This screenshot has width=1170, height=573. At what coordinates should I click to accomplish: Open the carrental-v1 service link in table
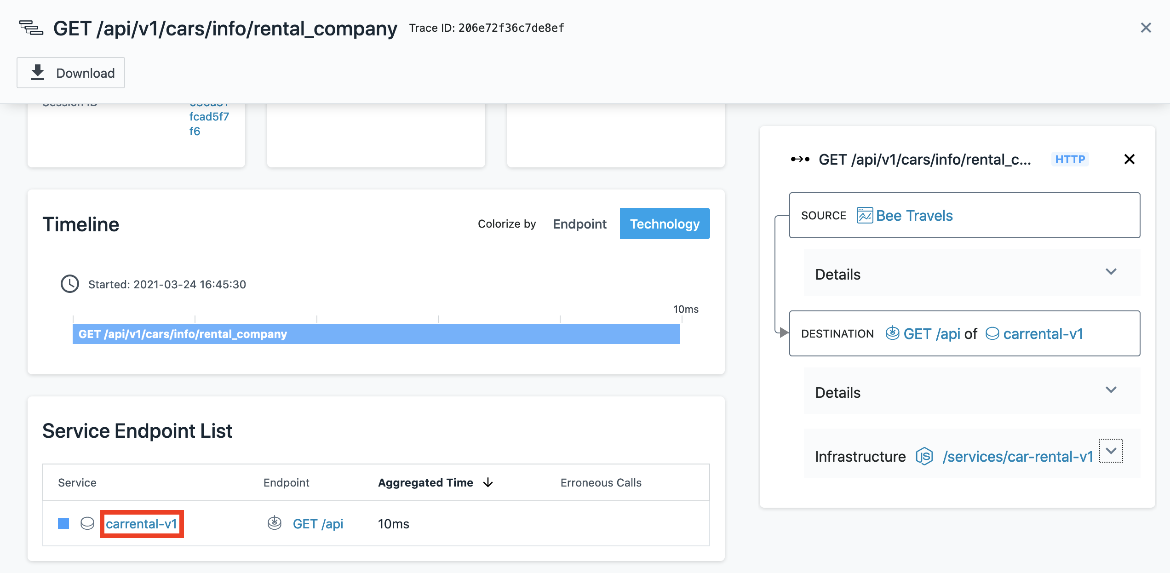pos(141,523)
